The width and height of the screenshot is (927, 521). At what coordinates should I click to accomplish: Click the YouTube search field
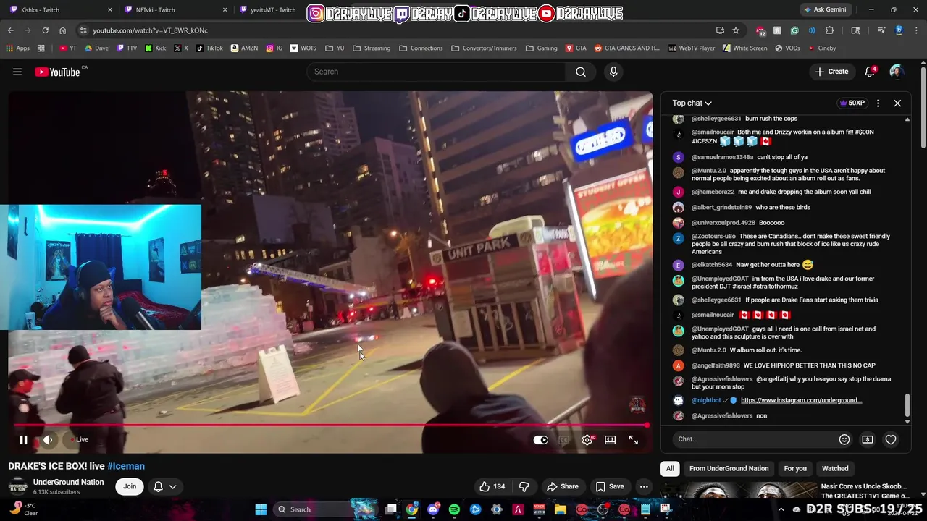click(x=436, y=72)
